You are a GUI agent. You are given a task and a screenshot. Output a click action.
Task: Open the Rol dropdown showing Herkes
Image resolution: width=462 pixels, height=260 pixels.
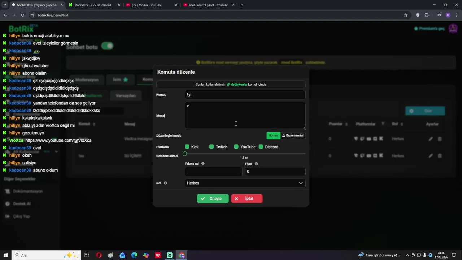[245, 183]
